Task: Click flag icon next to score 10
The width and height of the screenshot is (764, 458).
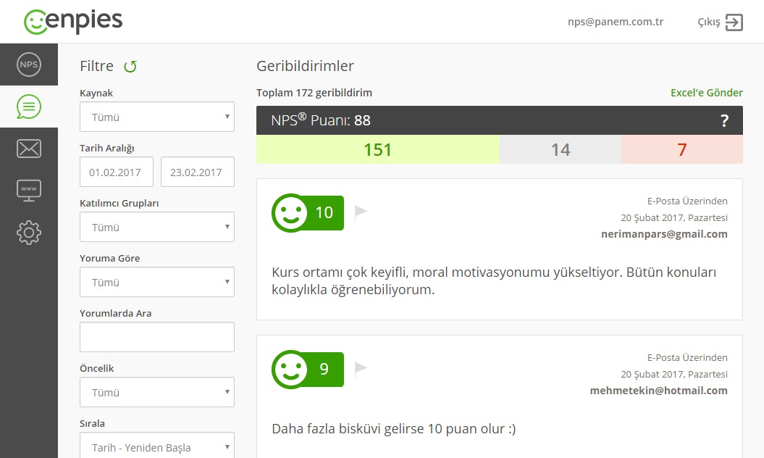Action: click(361, 211)
